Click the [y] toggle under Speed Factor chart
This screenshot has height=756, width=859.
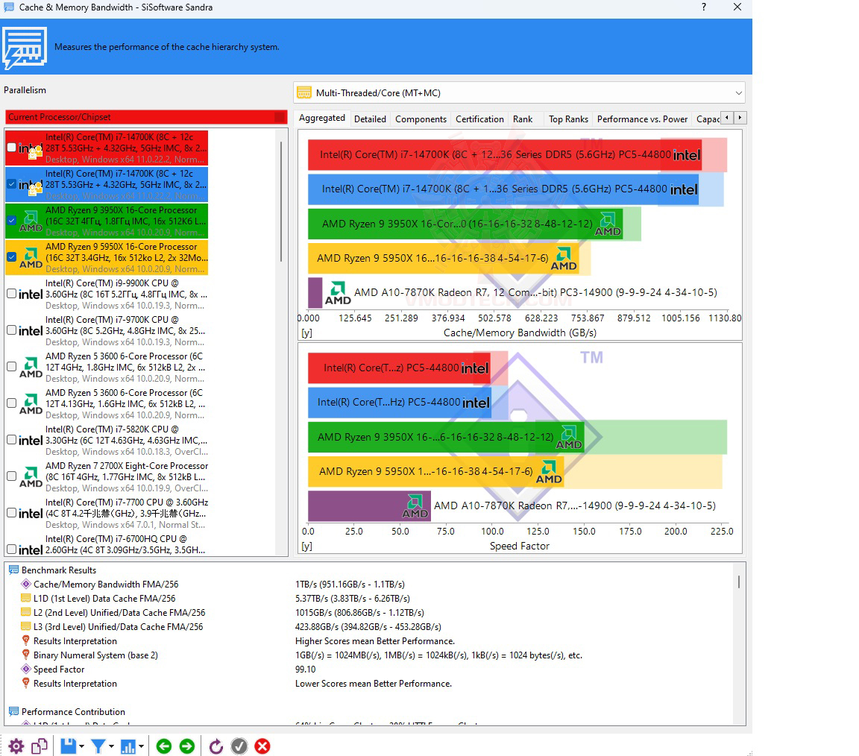(x=306, y=546)
